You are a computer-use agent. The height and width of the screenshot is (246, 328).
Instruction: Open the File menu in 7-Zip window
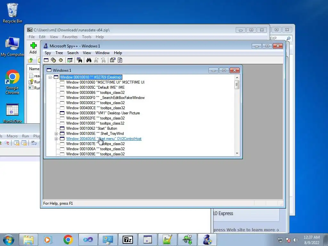pos(32,37)
